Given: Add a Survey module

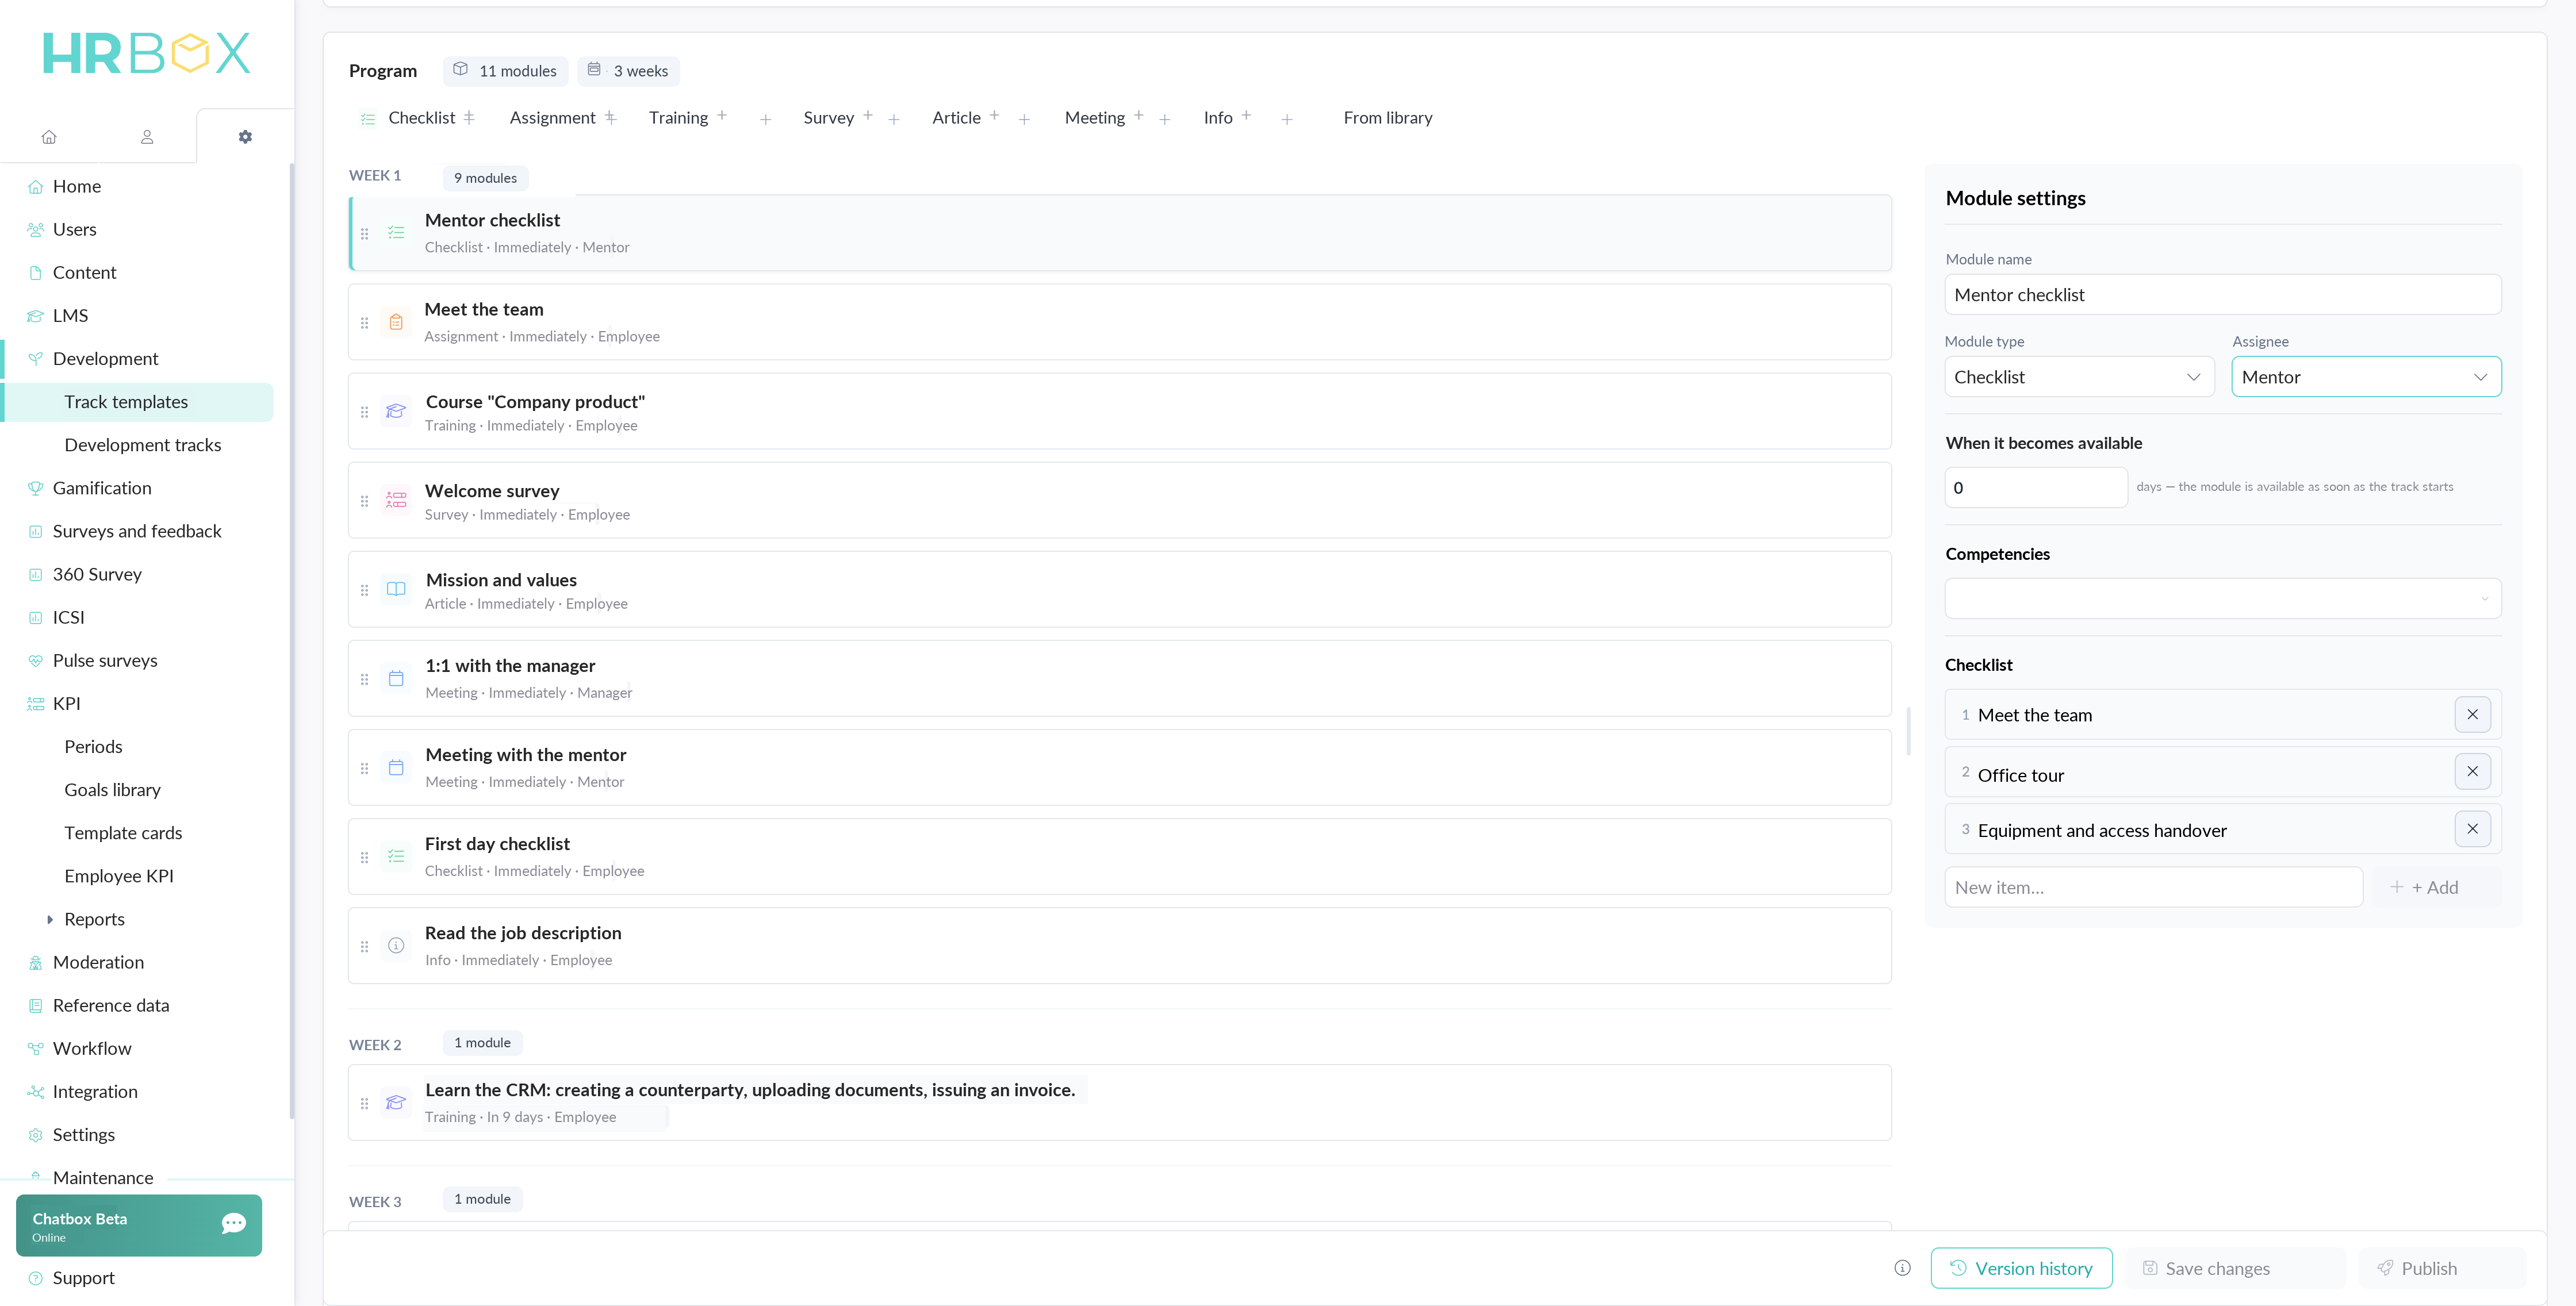Looking at the screenshot, I should 839,118.
